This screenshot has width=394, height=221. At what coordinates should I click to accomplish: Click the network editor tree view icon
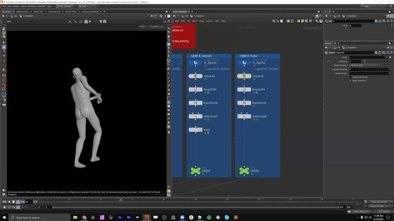[278, 21]
